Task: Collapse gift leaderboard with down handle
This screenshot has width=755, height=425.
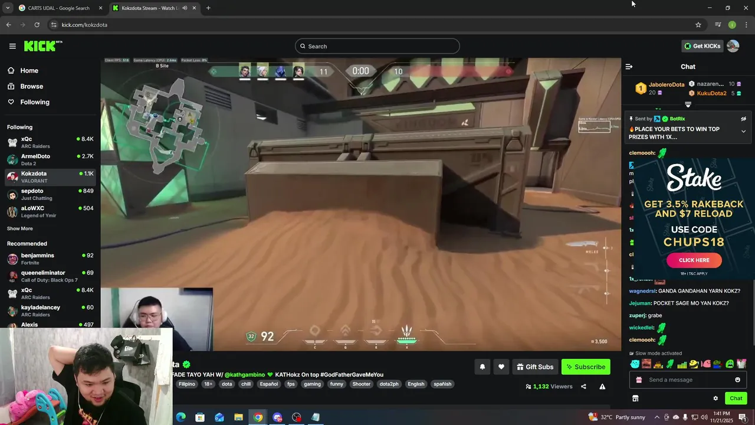Action: point(688,104)
